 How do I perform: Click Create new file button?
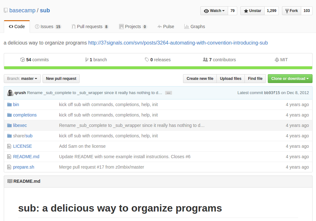200,79
